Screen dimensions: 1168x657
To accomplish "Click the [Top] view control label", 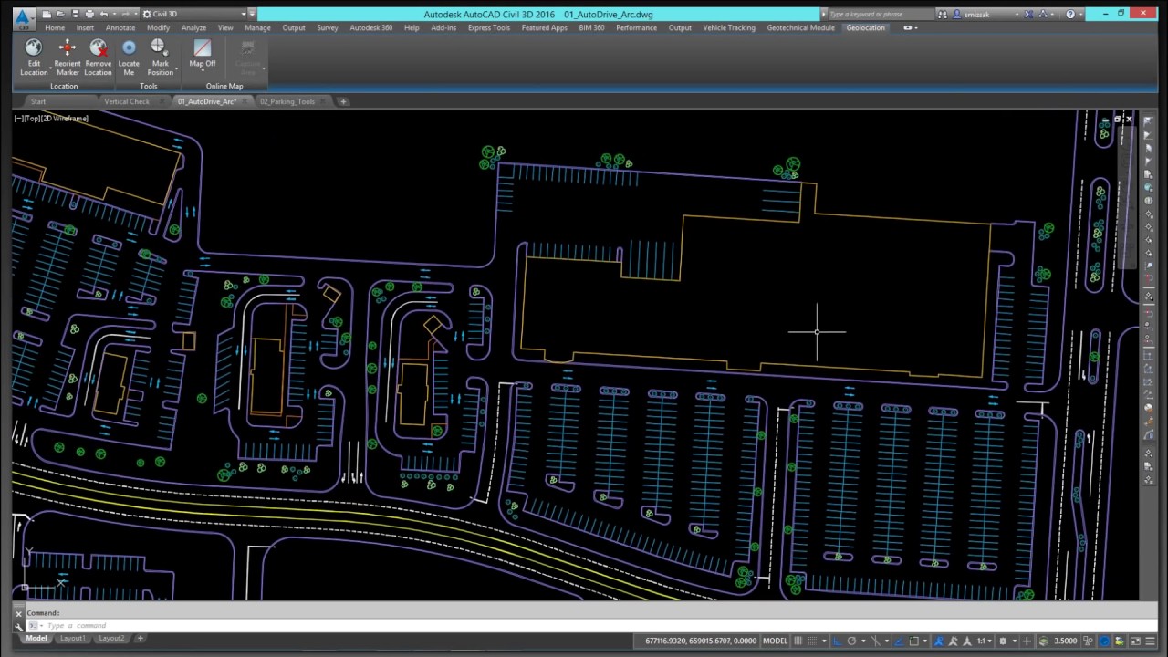I will click(x=33, y=119).
